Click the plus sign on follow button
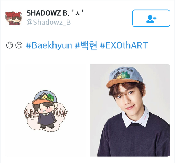Screen dimensions: 175x163 coord(155,18)
